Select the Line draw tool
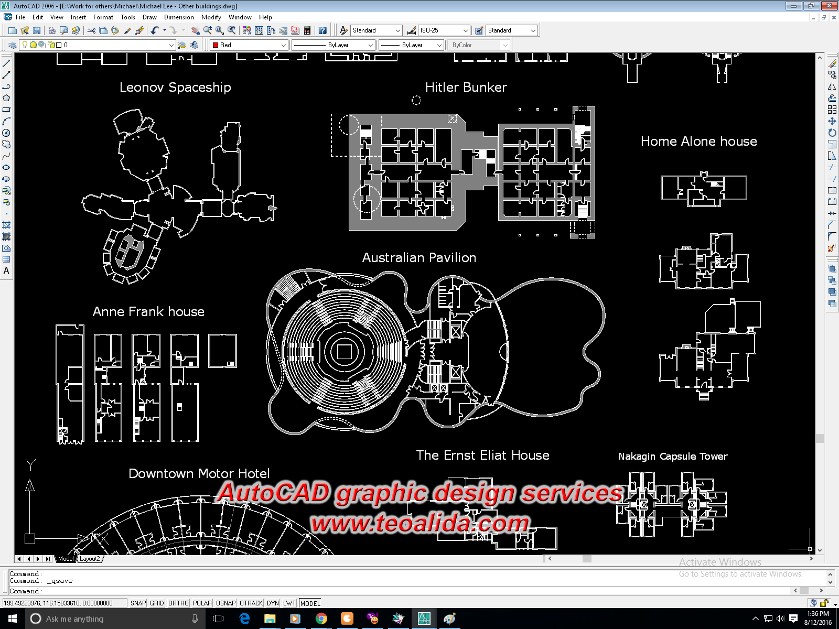Viewport: 839px width, 629px height. (x=6, y=63)
